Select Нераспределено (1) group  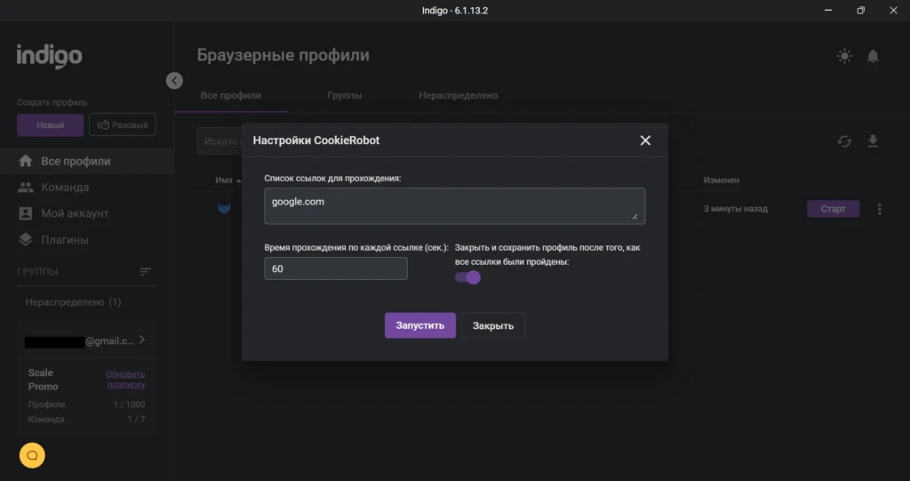(73, 302)
